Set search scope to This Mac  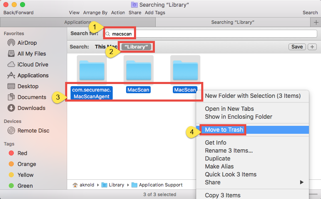click(x=106, y=47)
